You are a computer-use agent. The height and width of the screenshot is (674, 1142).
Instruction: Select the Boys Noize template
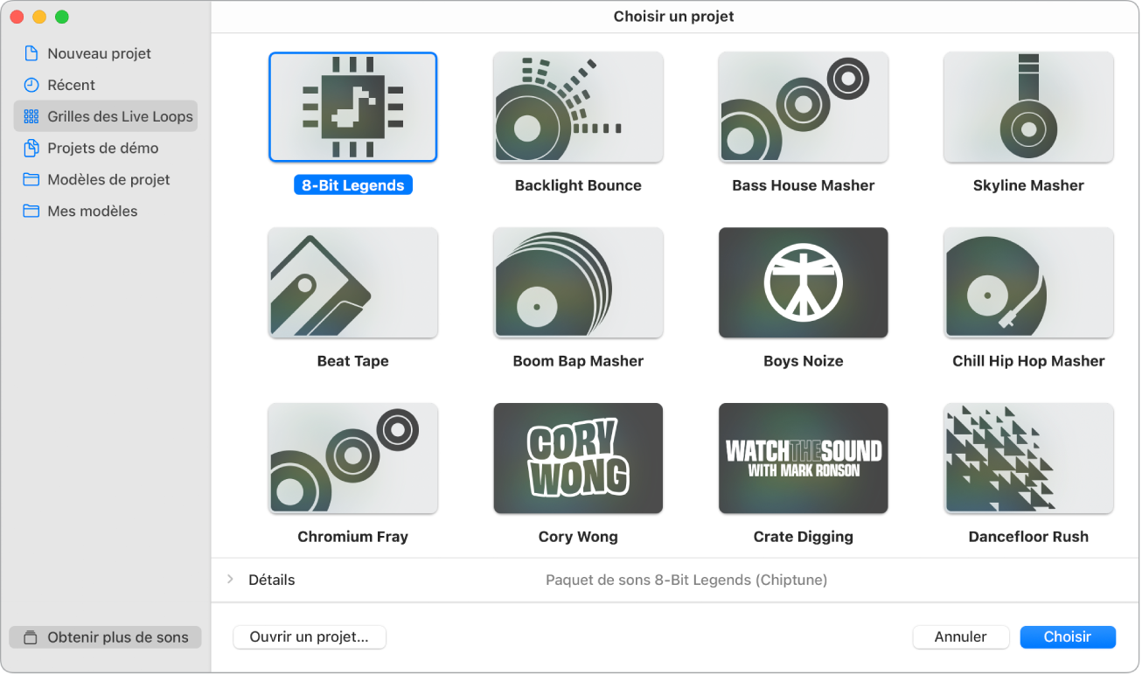coord(803,282)
